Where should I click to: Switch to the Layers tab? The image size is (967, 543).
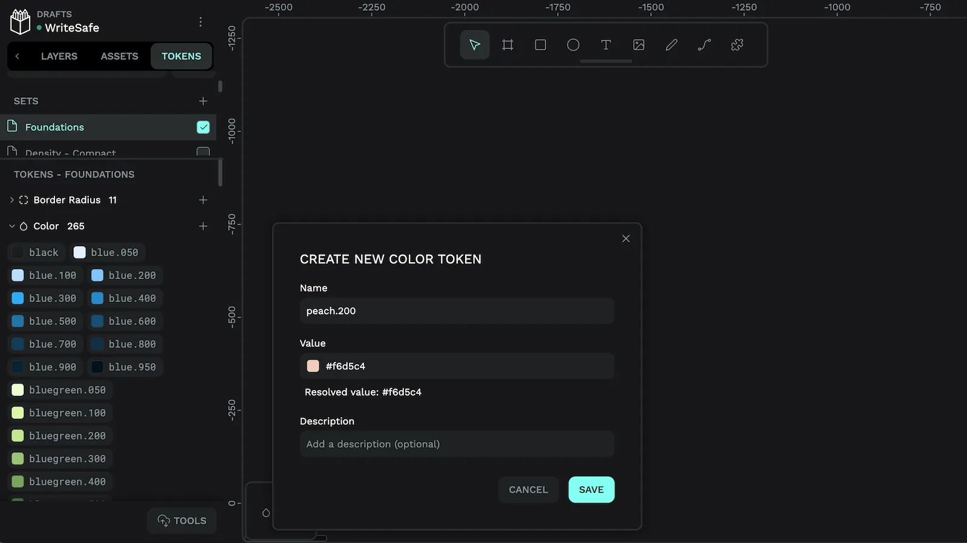59,56
